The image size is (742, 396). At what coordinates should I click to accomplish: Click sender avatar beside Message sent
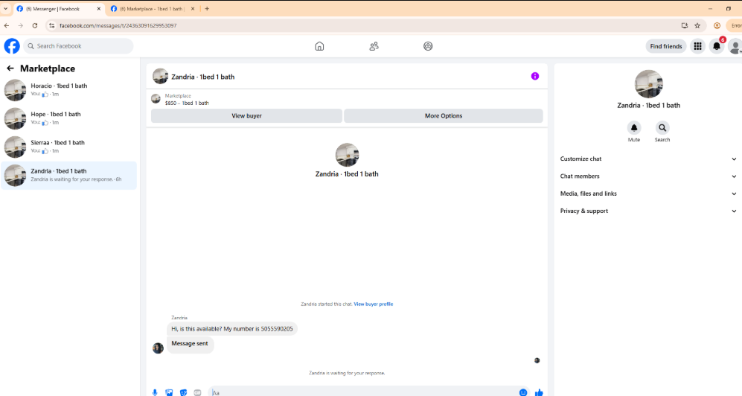pyautogui.click(x=158, y=348)
